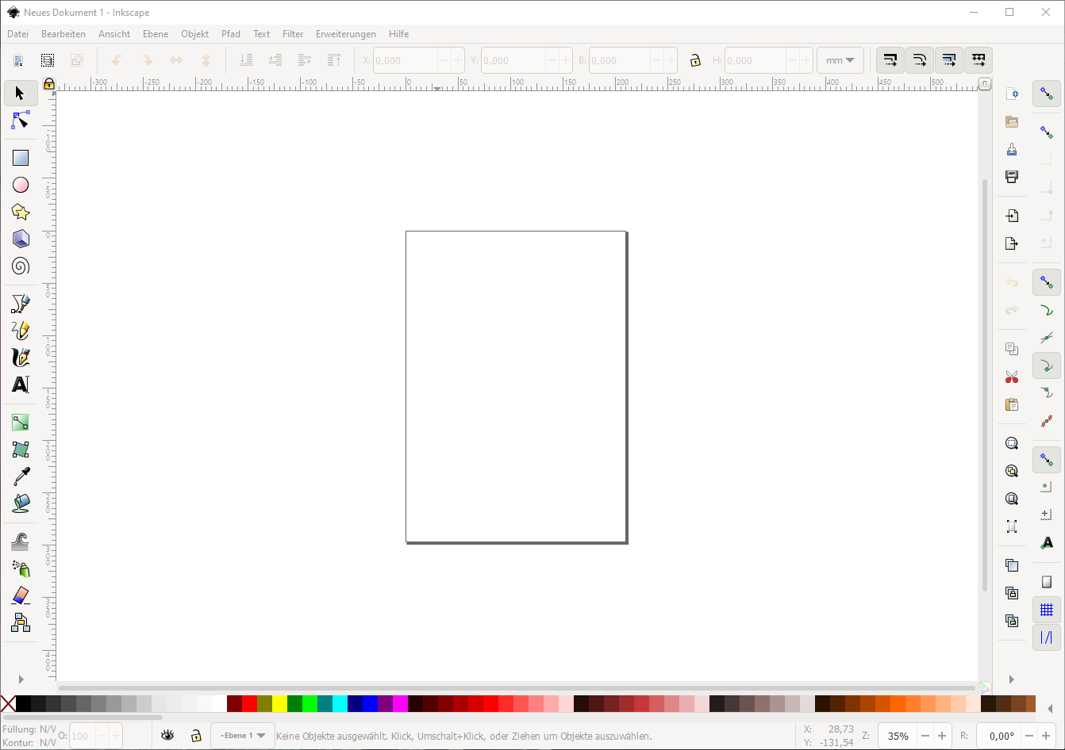The width and height of the screenshot is (1065, 750).
Task: Increase zoom with plus button
Action: tap(942, 736)
